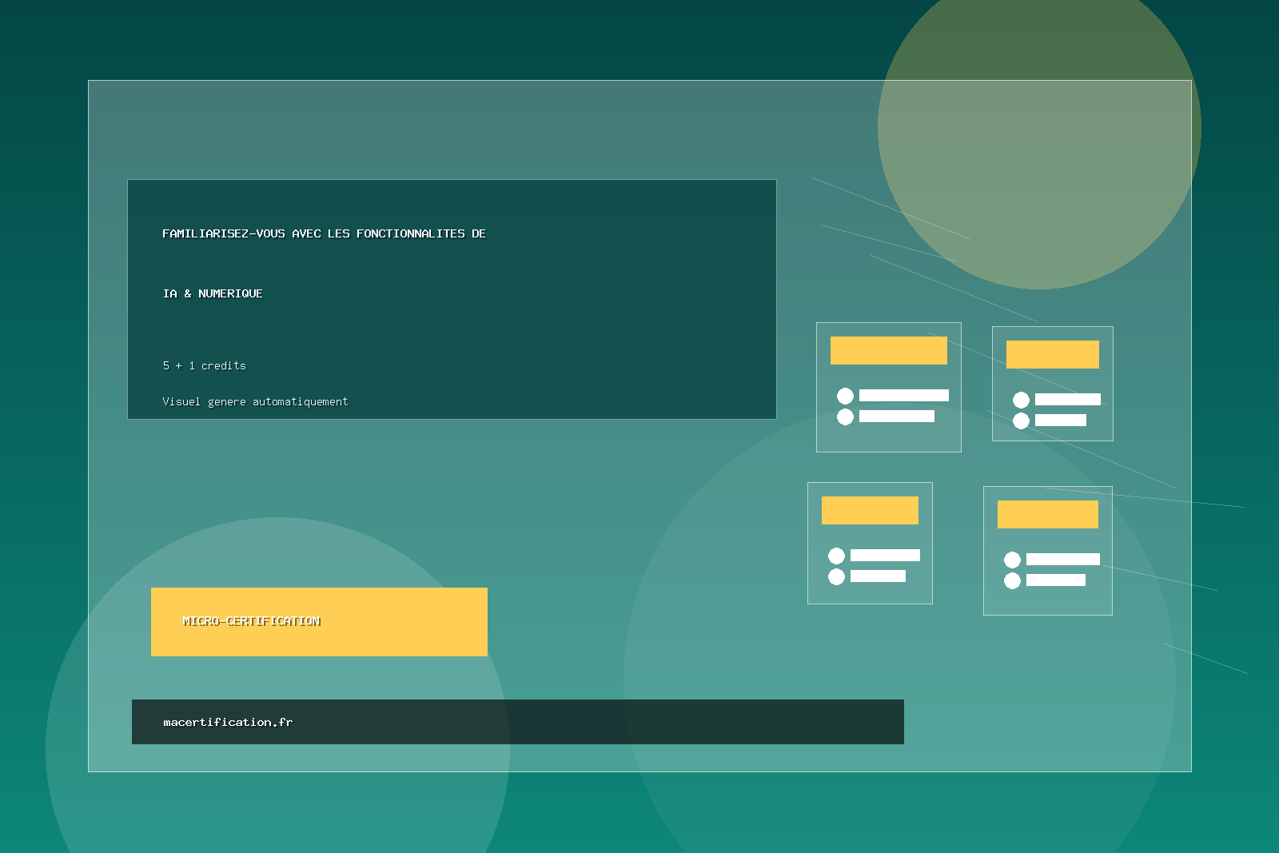The height and width of the screenshot is (853, 1279).
Task: Click the second circle bullet in top-left card
Action: (x=845, y=417)
